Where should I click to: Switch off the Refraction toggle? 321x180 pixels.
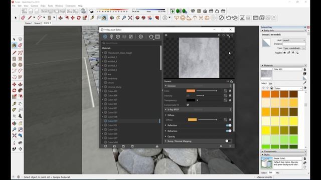229,131
